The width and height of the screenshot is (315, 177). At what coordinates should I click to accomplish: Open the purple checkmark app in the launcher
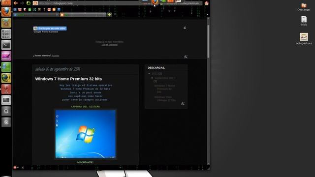tap(6, 56)
